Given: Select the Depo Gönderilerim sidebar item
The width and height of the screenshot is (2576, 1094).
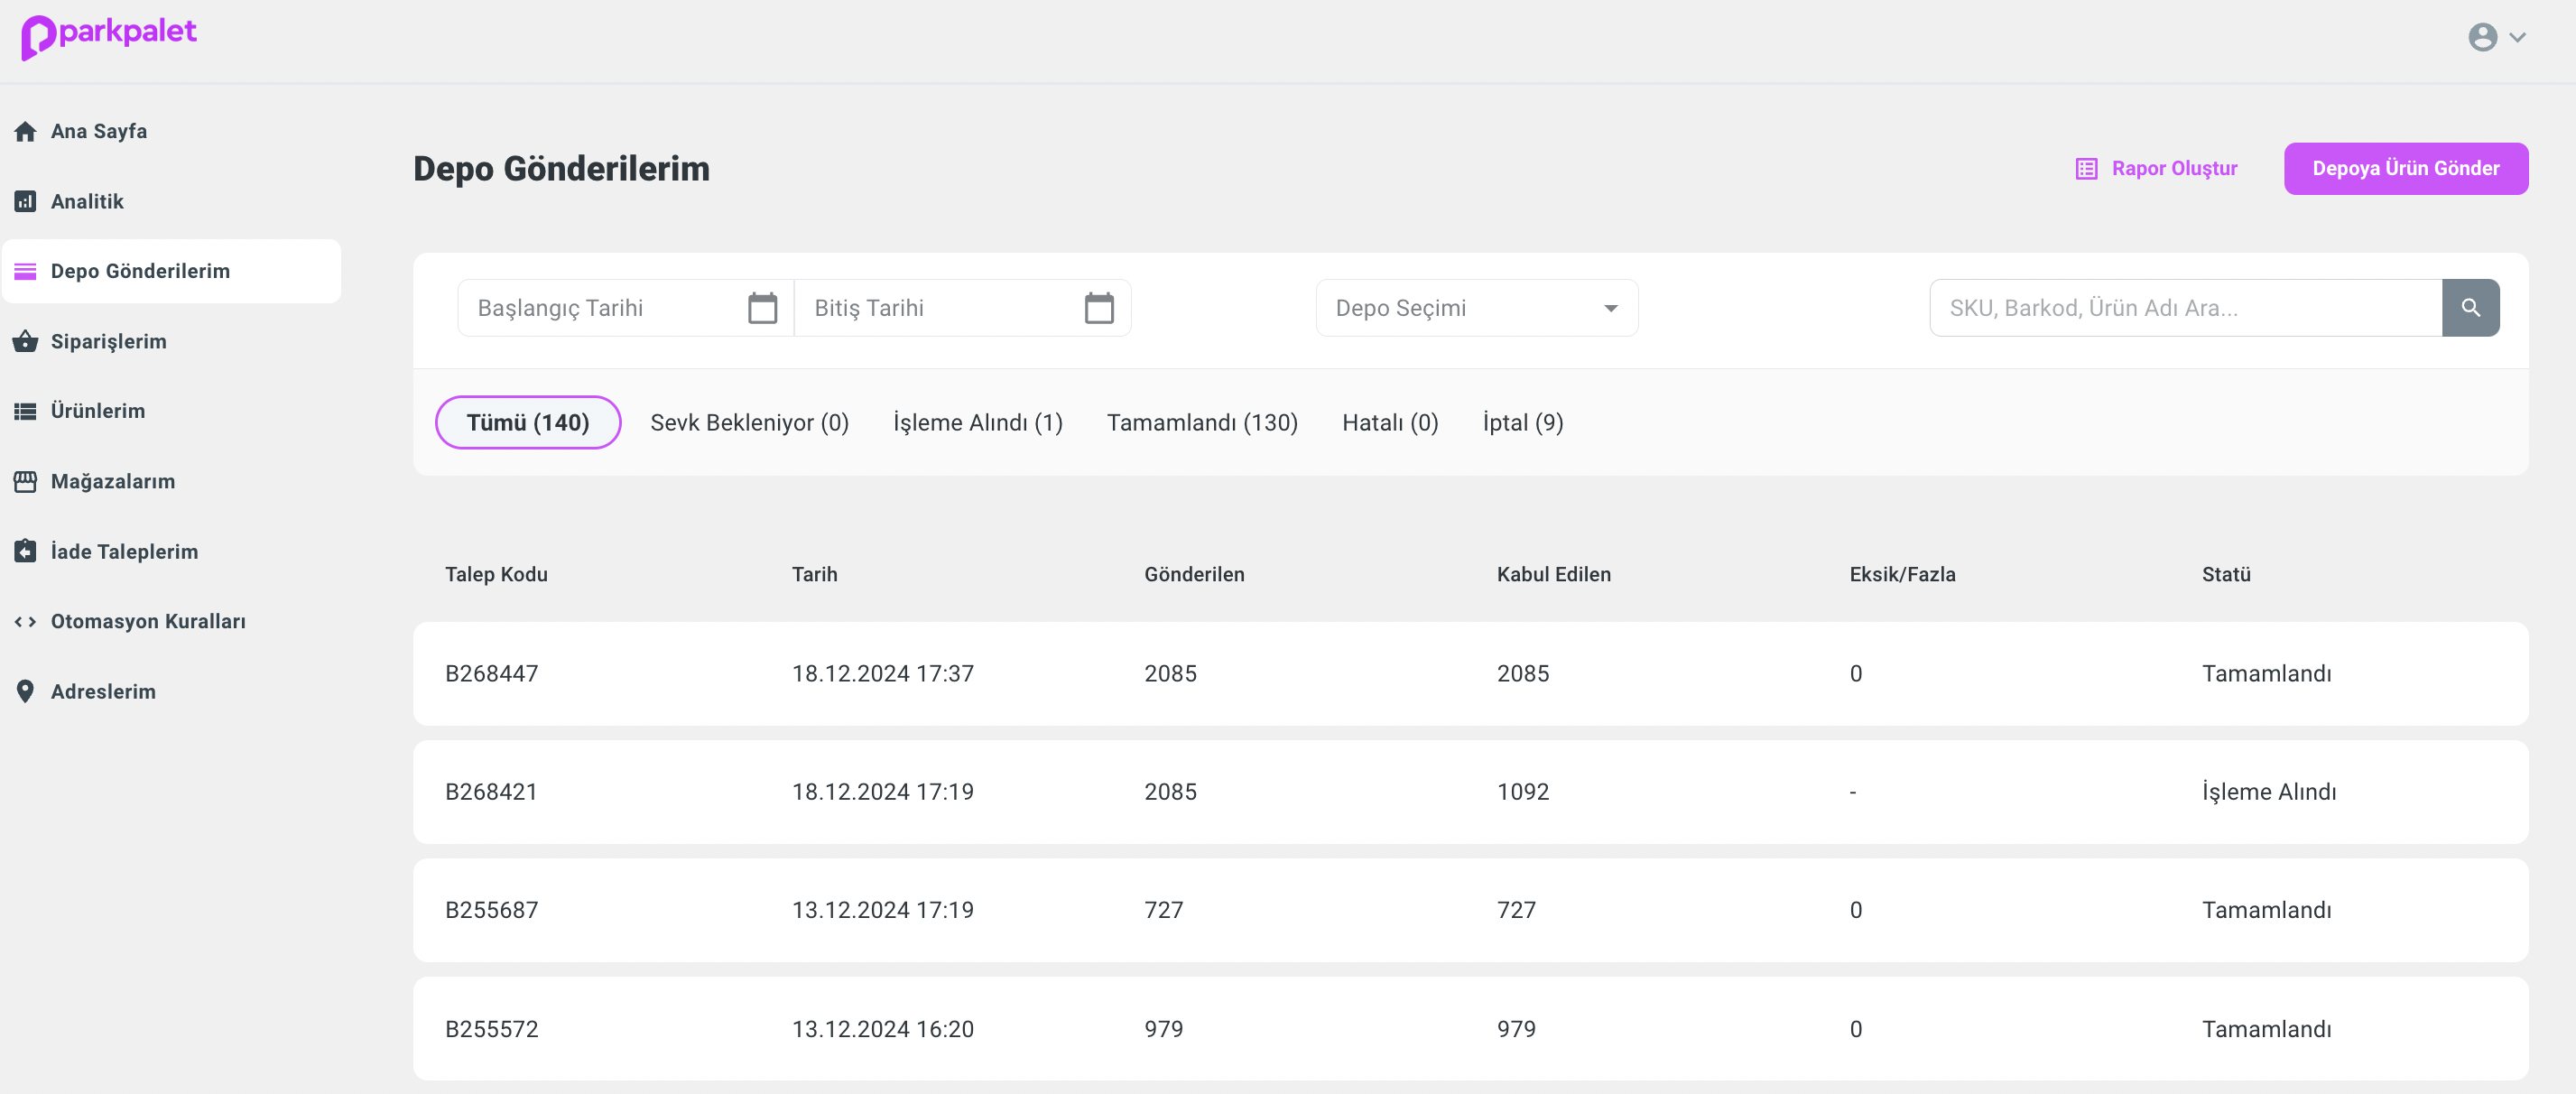Looking at the screenshot, I should point(171,271).
